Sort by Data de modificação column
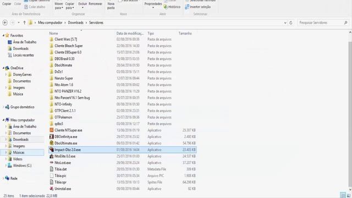The height and width of the screenshot is (198, 352). point(130,33)
